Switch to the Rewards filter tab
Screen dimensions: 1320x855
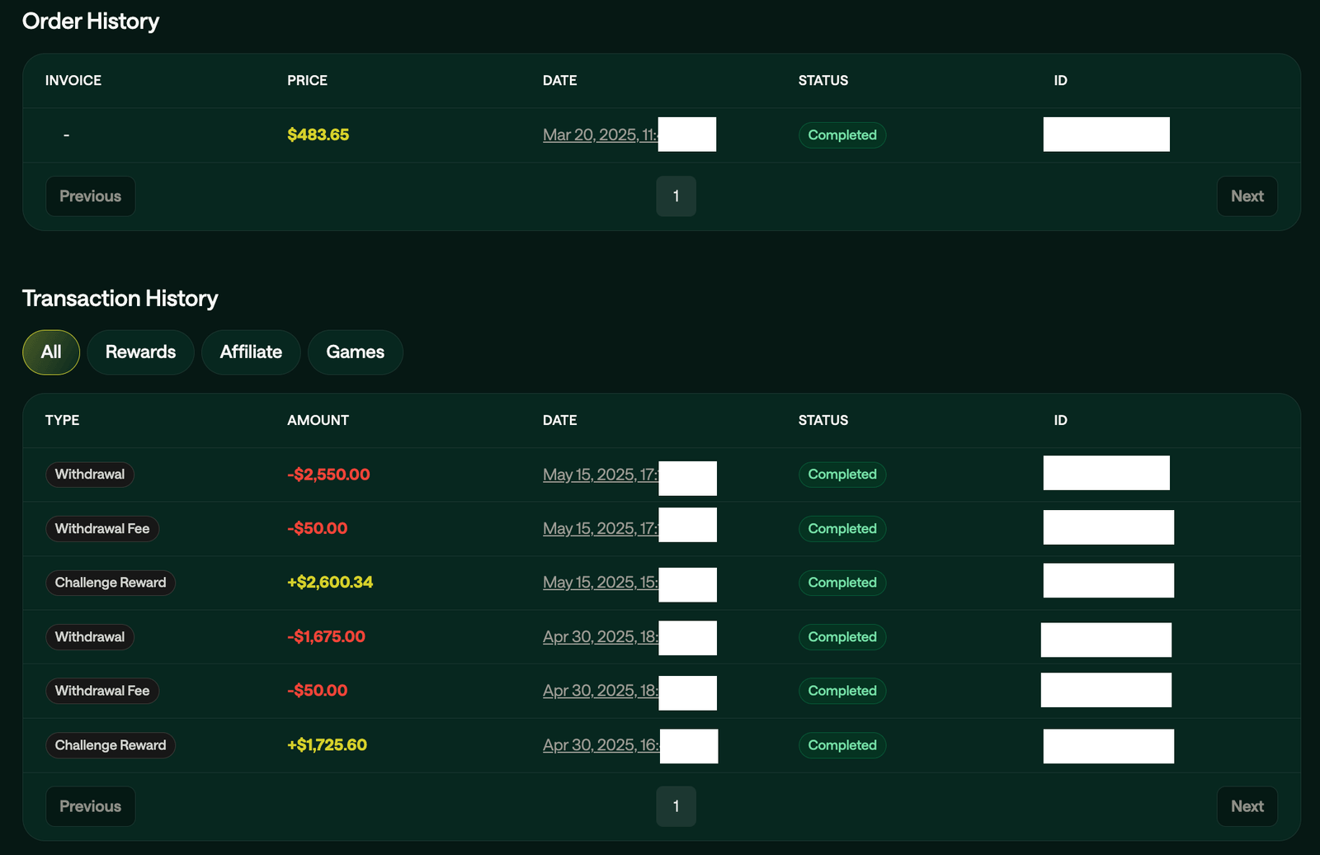[140, 352]
